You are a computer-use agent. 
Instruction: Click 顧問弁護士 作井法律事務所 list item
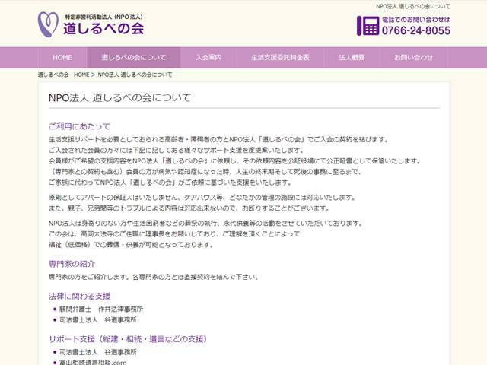point(101,309)
